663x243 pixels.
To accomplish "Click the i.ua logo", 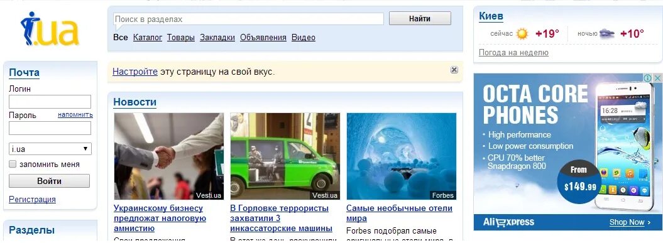I will pyautogui.click(x=50, y=29).
